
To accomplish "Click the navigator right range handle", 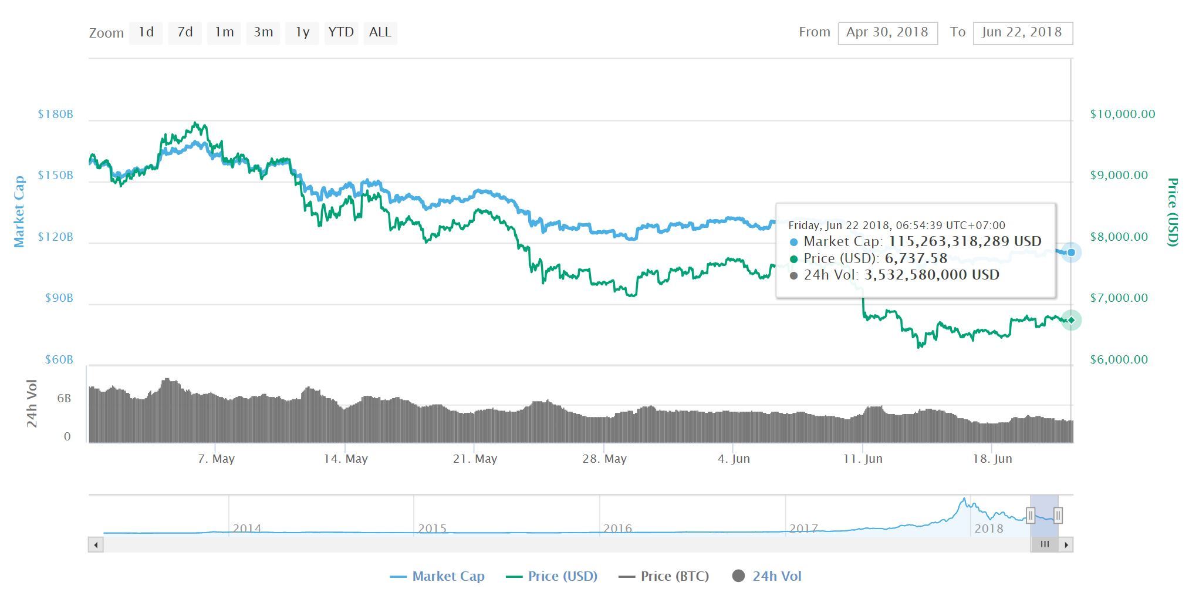I will pos(1058,516).
